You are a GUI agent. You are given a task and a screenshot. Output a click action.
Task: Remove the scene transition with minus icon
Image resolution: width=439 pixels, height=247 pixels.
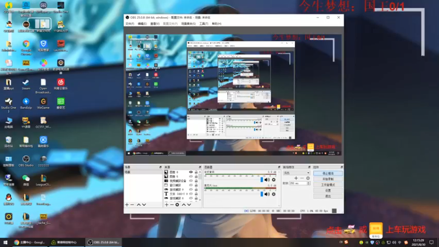click(x=302, y=178)
